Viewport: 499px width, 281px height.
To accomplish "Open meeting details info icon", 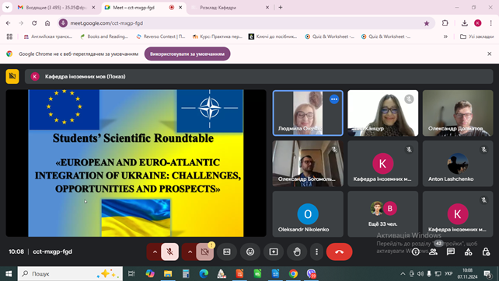I will point(416,252).
